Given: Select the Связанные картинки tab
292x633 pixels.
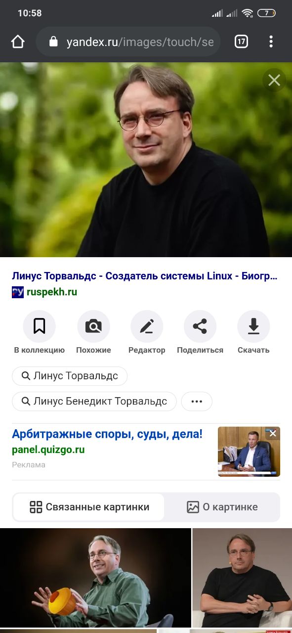Looking at the screenshot, I should coord(89,507).
